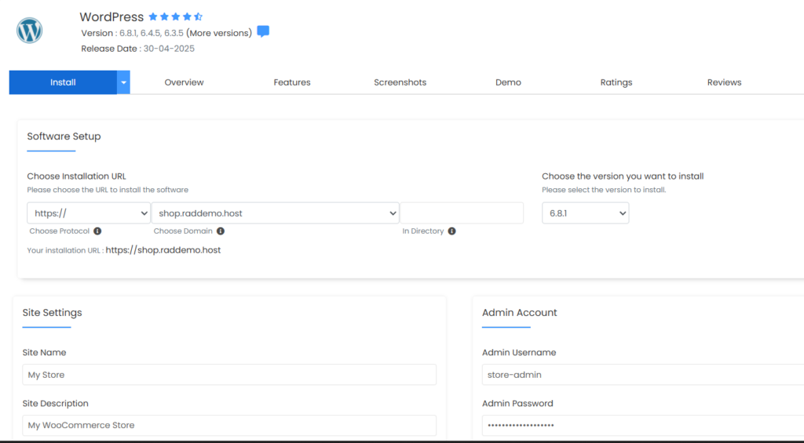Click the Site Name input field
This screenshot has width=804, height=443.
pyautogui.click(x=229, y=375)
